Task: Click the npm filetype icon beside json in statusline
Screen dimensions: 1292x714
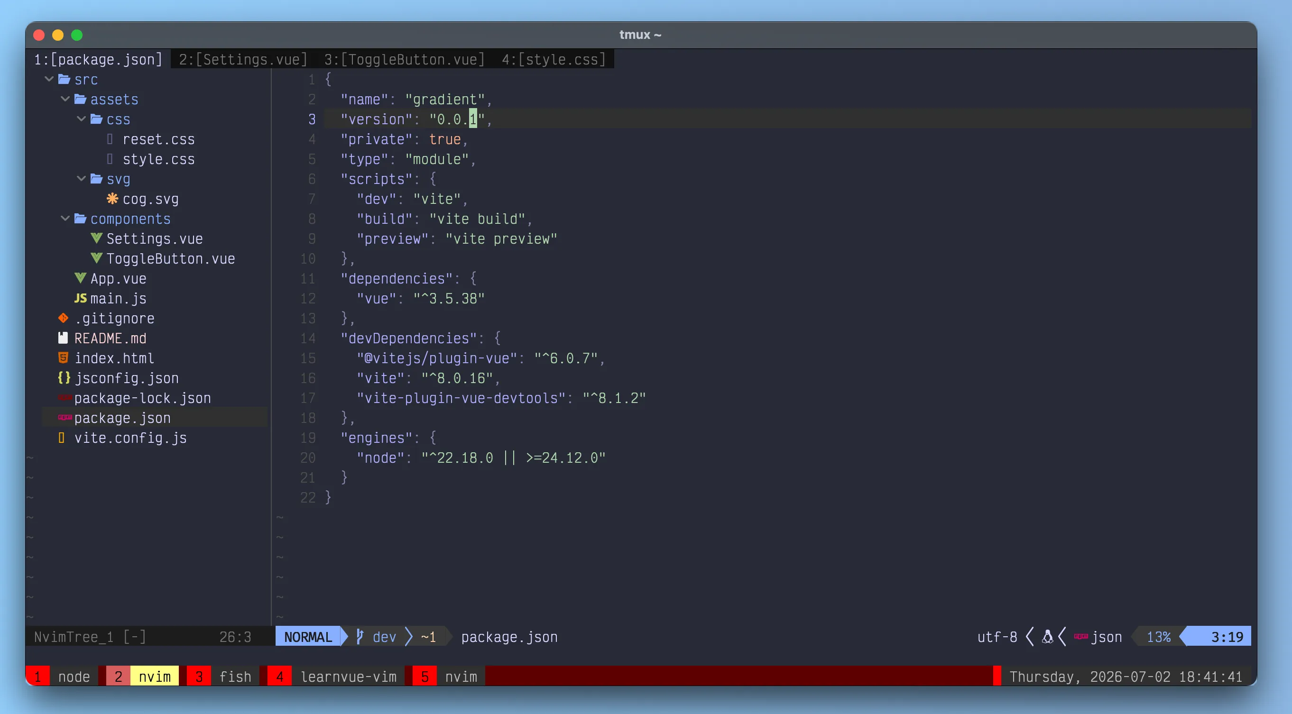Action: [x=1081, y=637]
